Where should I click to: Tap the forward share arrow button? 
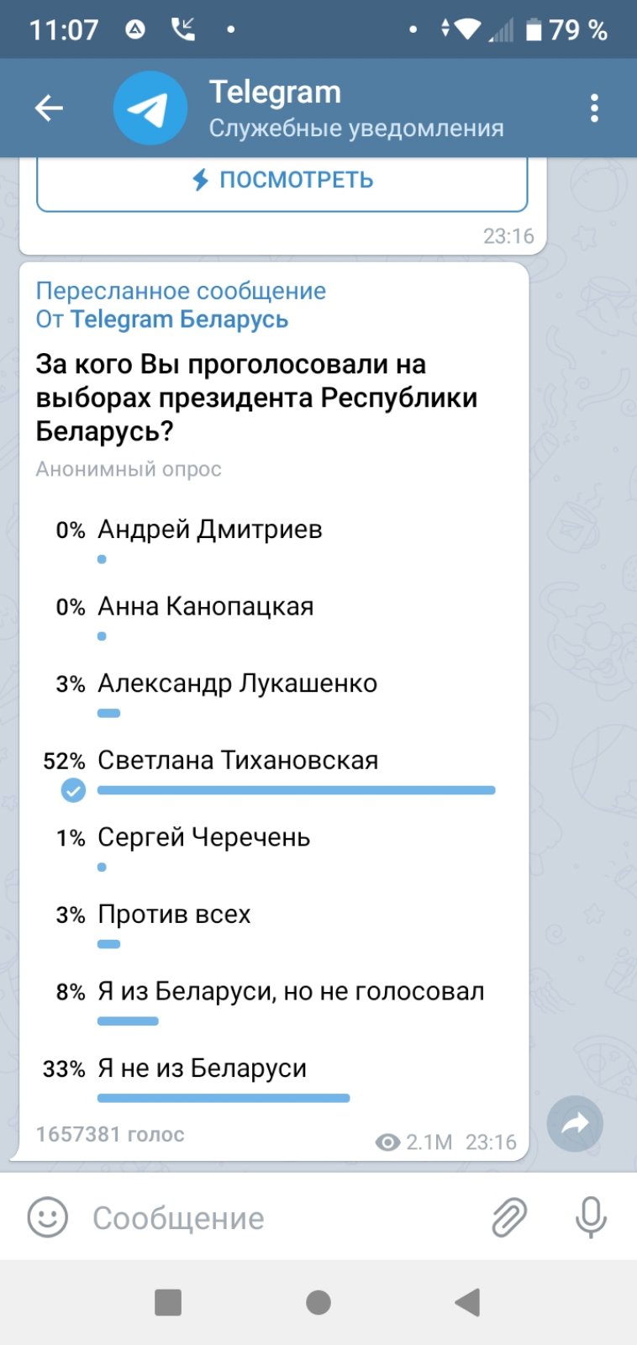(x=575, y=1123)
